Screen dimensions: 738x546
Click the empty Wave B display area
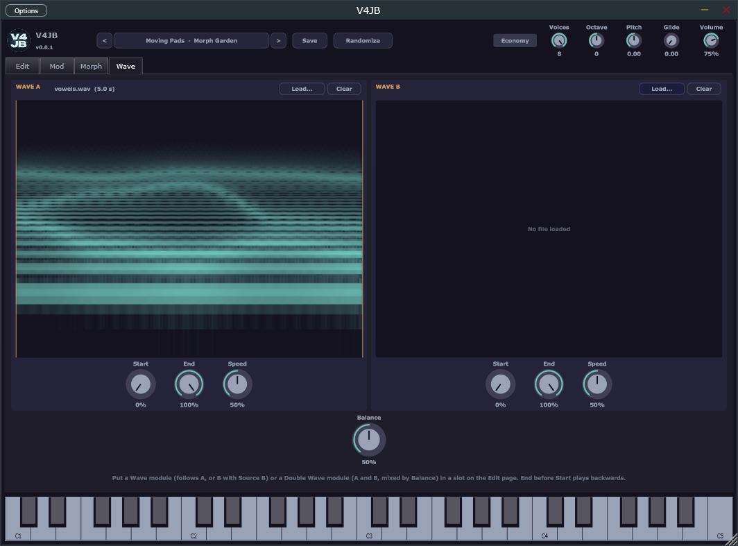pos(549,229)
